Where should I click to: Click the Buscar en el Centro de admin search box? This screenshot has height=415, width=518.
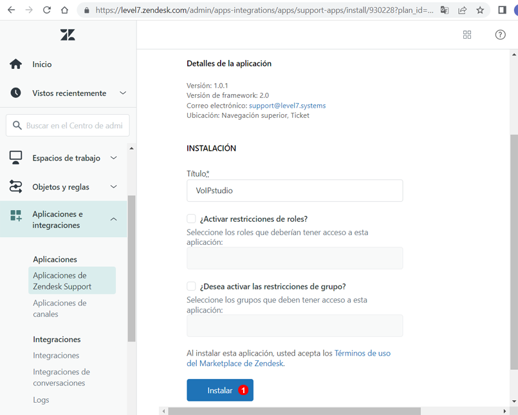pyautogui.click(x=68, y=126)
